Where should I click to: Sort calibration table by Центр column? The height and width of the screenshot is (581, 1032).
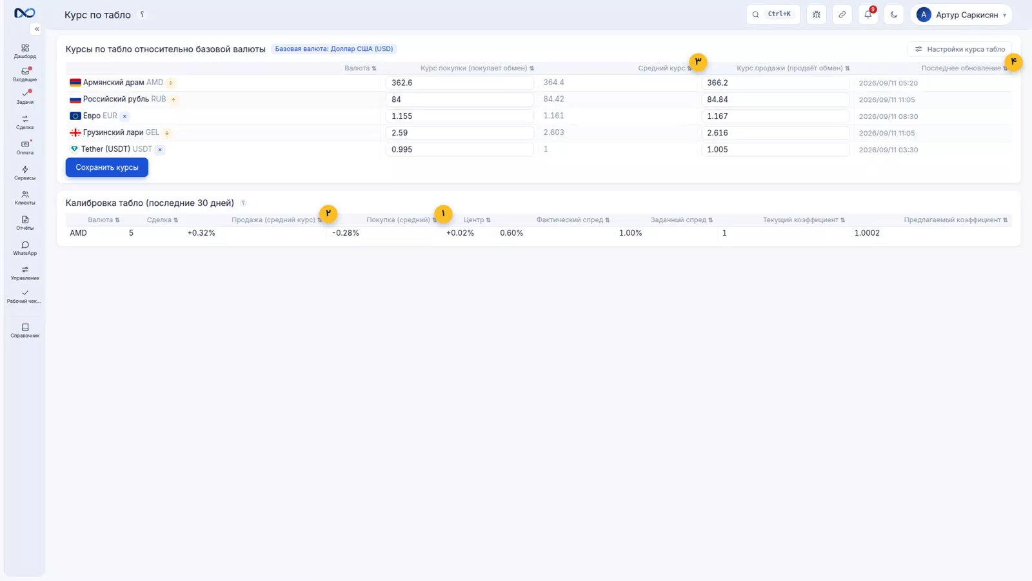[477, 220]
